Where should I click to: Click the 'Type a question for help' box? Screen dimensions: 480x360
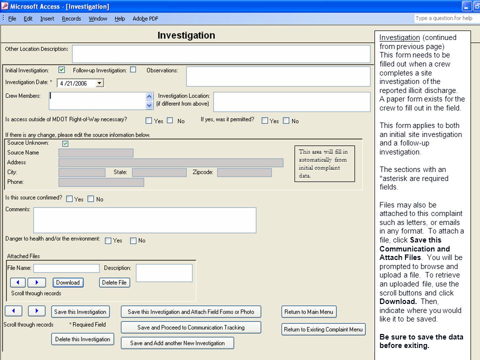(x=446, y=18)
